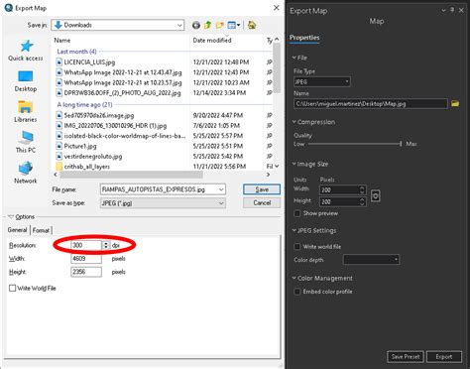Click the Name path field in Export pane
The image size is (470, 369).
[x=371, y=103]
